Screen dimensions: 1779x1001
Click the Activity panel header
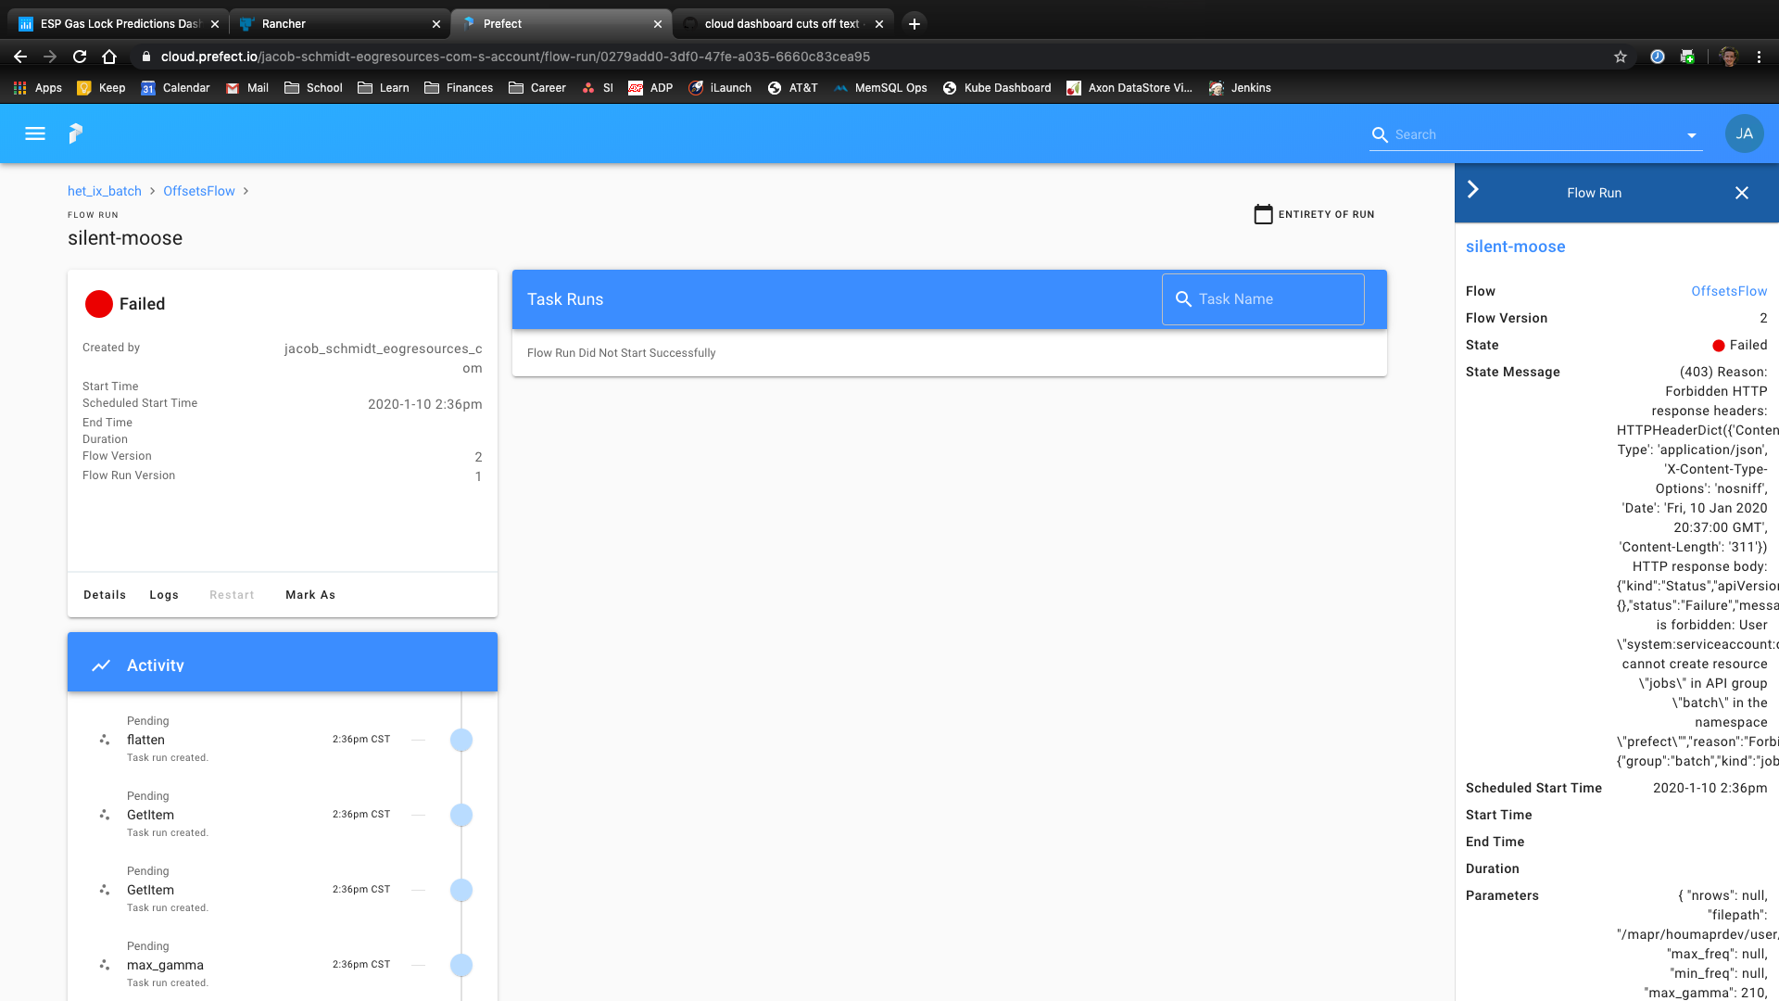[283, 662]
